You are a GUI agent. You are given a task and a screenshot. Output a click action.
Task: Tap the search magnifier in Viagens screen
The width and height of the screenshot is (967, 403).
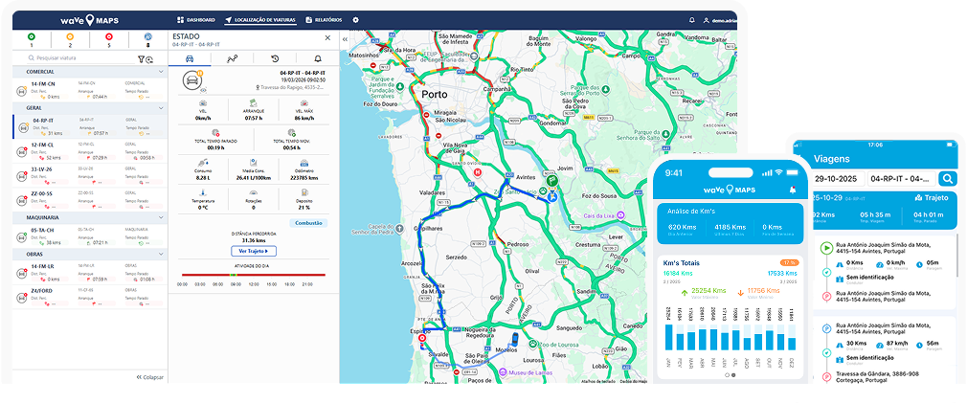(x=947, y=178)
